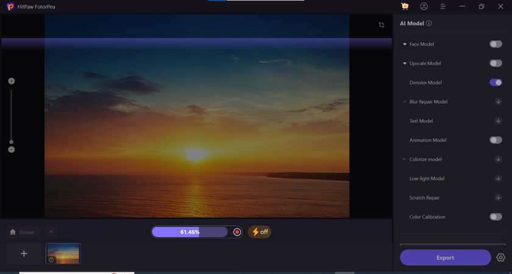Download the Scratch Repair model
The height and width of the screenshot is (274, 512).
pyautogui.click(x=499, y=197)
